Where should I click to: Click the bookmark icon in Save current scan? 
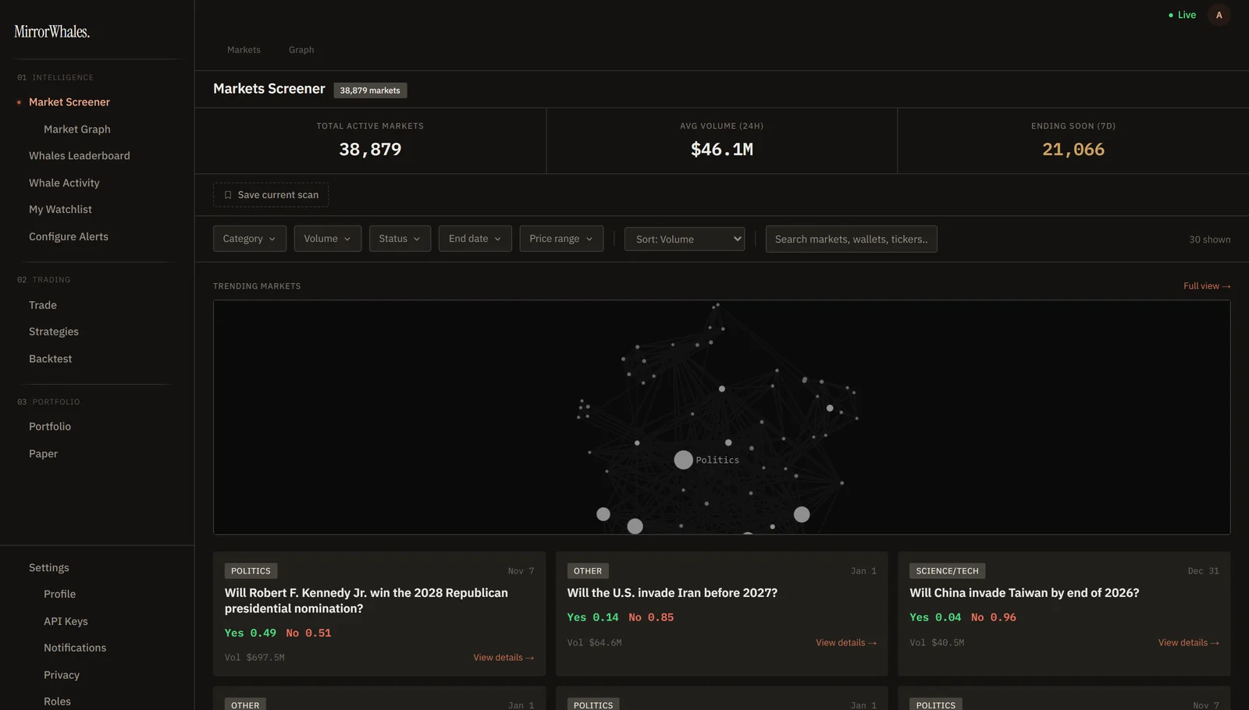pos(228,195)
